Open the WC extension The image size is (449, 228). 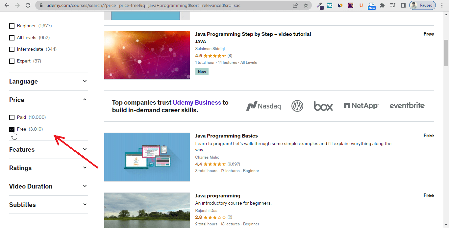tap(329, 5)
